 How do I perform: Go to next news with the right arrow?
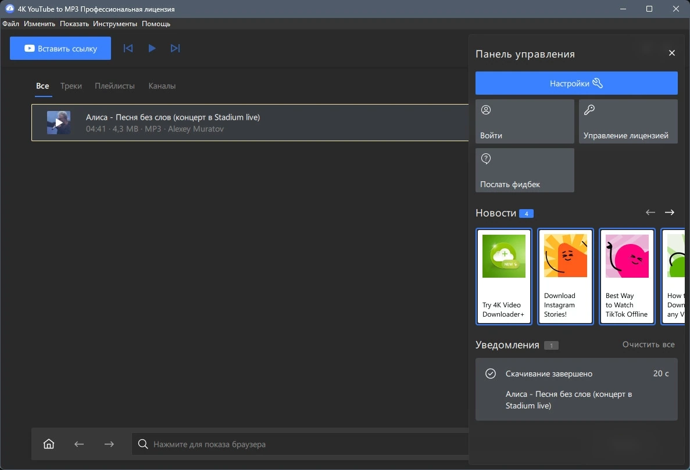pyautogui.click(x=669, y=213)
